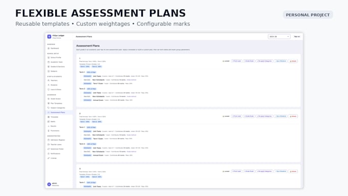Click the red unlock button on plan 3
Image resolution: width=348 pixels, height=196 pixels.
pyautogui.click(x=293, y=171)
